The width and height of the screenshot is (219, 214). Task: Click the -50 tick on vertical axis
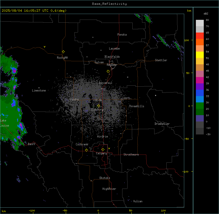(186, 139)
